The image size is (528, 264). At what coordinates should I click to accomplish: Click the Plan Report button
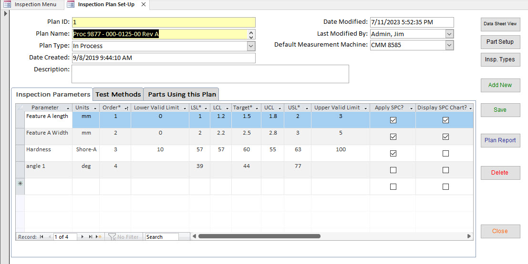pos(500,140)
